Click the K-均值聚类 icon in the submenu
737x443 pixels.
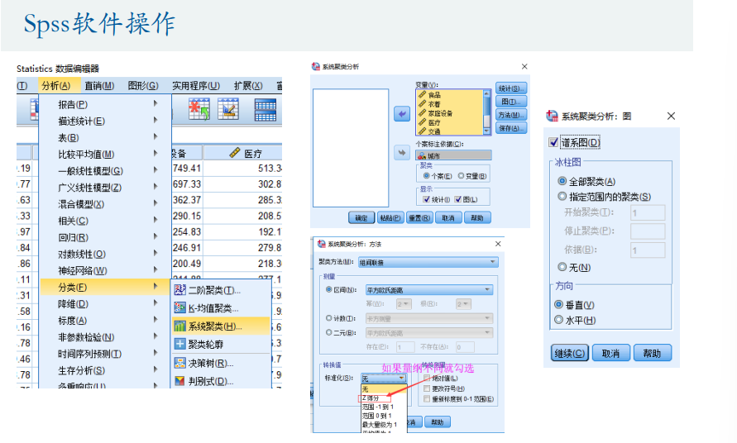179,307
